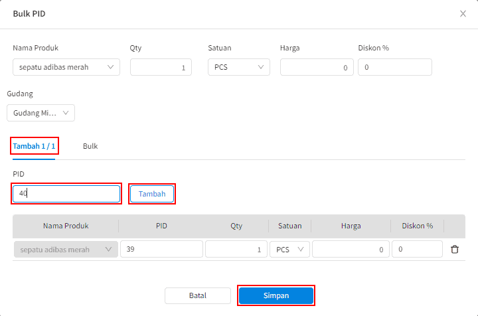Click the Batal button
Image resolution: width=478 pixels, height=316 pixels.
click(198, 295)
